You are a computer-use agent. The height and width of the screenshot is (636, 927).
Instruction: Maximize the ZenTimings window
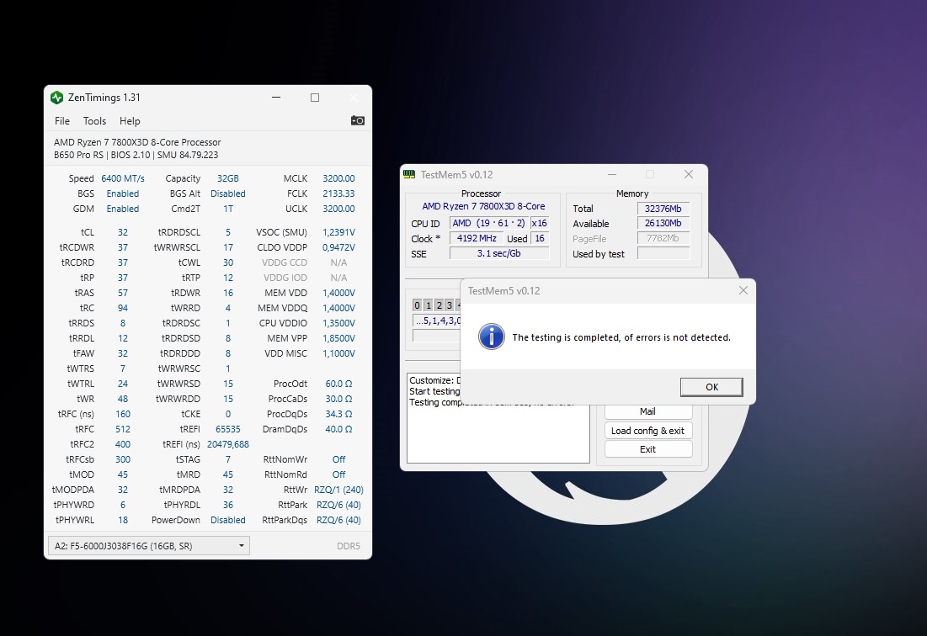tap(315, 98)
